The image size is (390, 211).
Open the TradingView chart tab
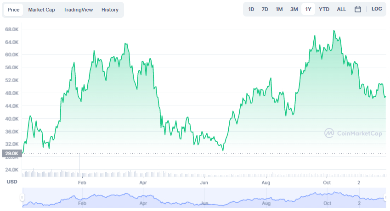(x=78, y=10)
